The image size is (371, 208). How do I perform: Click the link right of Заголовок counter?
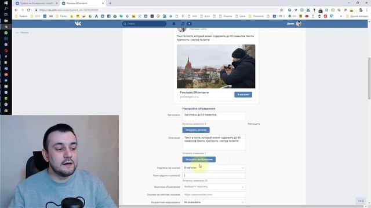click(x=254, y=124)
